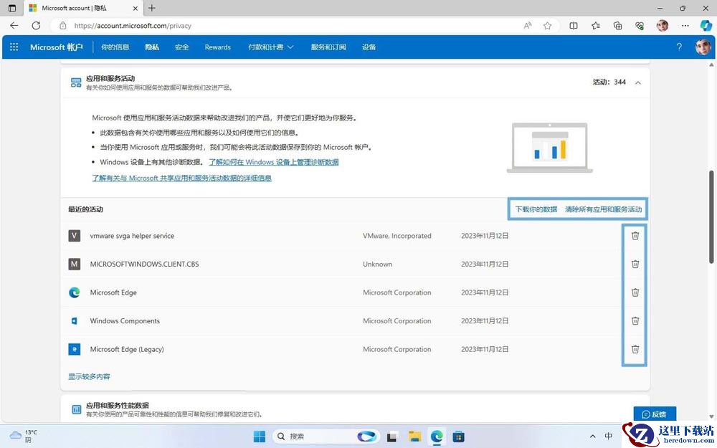This screenshot has width=717, height=448.
Task: Delete the MICROSOFTWINDOWS.CLIENT.CBS activity entry
Action: pyautogui.click(x=635, y=264)
